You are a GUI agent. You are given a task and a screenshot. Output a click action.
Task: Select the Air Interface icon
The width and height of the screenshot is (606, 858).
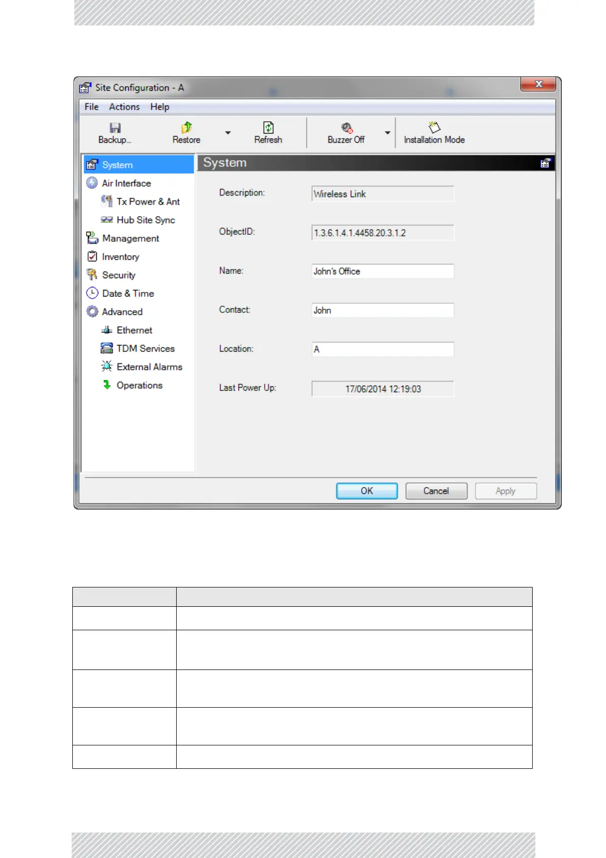92,183
